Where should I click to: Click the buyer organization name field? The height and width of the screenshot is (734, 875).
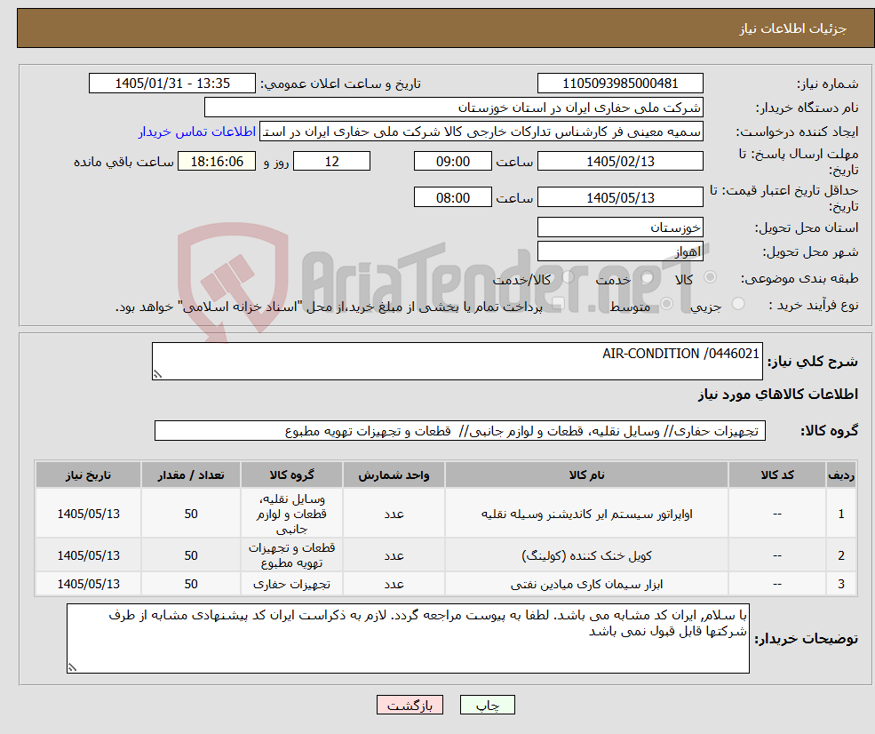tap(454, 108)
